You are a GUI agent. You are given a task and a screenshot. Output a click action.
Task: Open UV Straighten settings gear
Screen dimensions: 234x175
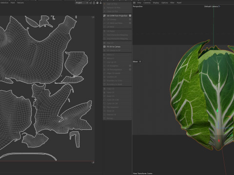(130, 66)
